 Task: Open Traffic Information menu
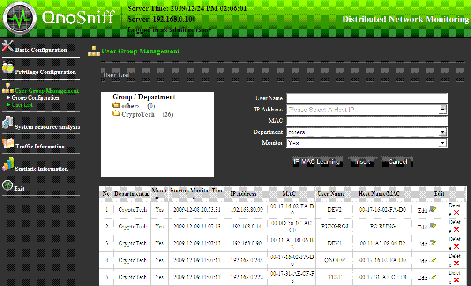point(40,147)
